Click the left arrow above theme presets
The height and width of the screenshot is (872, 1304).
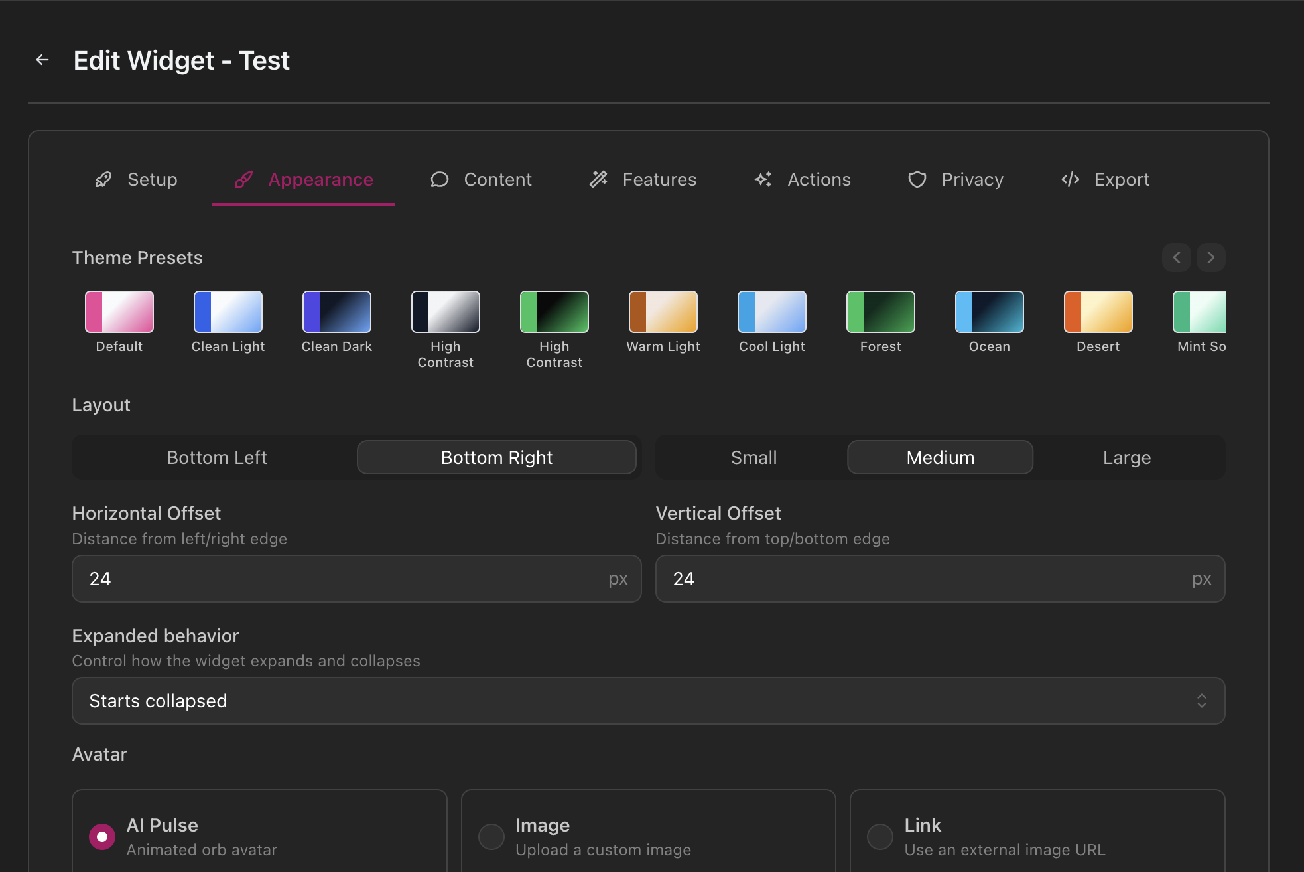tap(1176, 257)
